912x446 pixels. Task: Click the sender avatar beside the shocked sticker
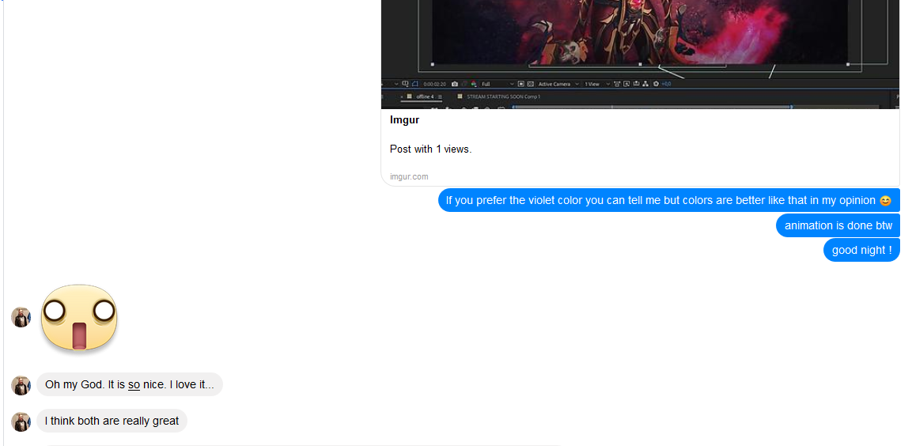click(x=21, y=317)
